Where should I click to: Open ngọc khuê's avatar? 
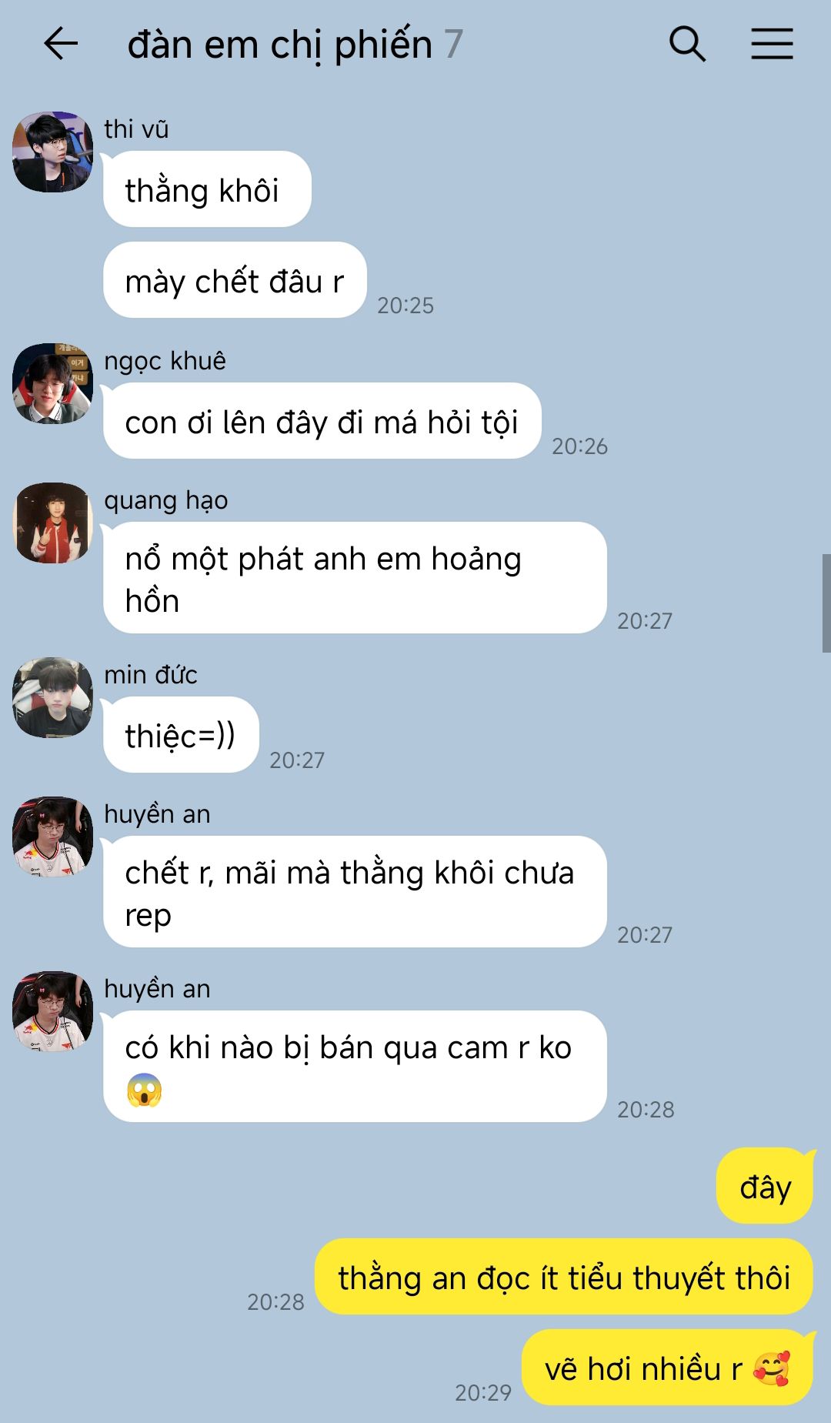click(53, 383)
